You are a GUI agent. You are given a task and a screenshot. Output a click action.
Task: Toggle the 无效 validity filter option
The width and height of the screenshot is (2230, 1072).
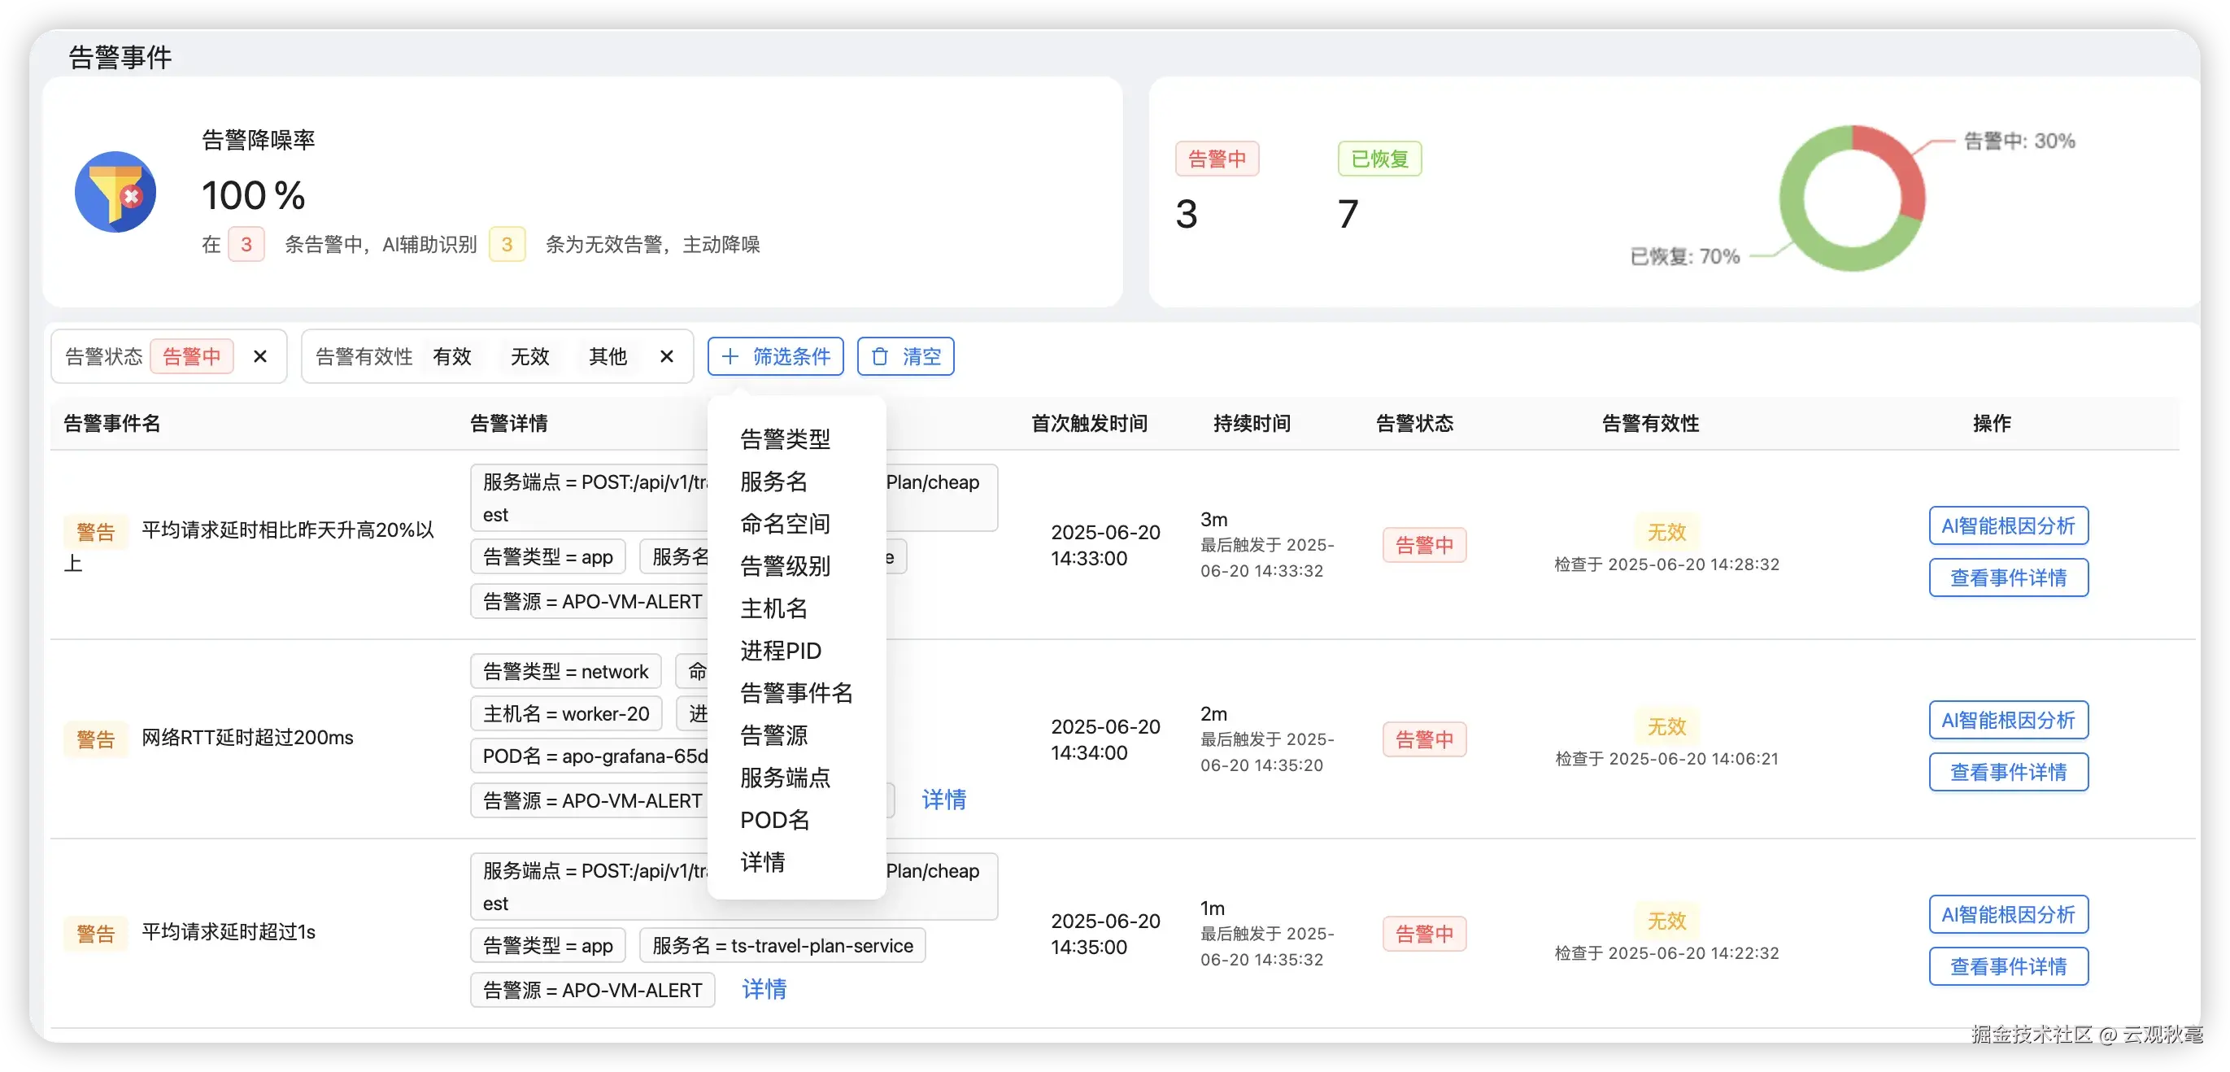529,357
